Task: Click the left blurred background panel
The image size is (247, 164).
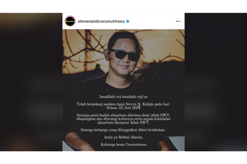Action: click(31, 82)
